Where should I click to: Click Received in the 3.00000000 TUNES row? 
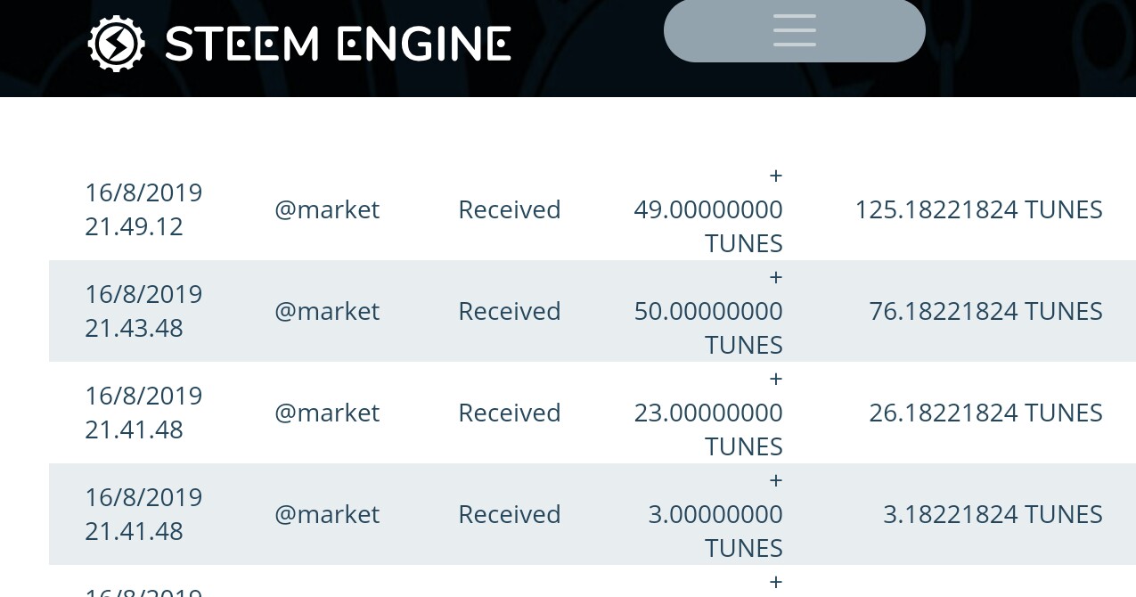click(x=510, y=514)
